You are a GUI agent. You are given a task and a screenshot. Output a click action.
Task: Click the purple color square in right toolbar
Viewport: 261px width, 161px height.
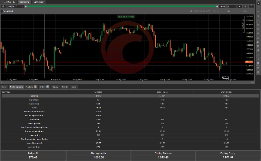tap(258, 64)
